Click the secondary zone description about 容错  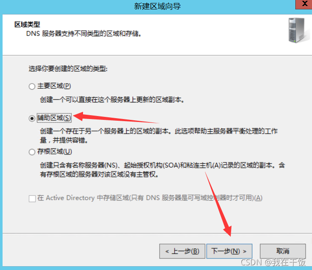pyautogui.click(x=159, y=136)
